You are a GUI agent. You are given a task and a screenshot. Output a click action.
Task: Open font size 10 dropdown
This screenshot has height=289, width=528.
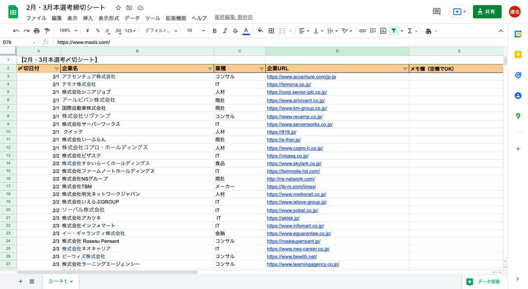(196, 31)
